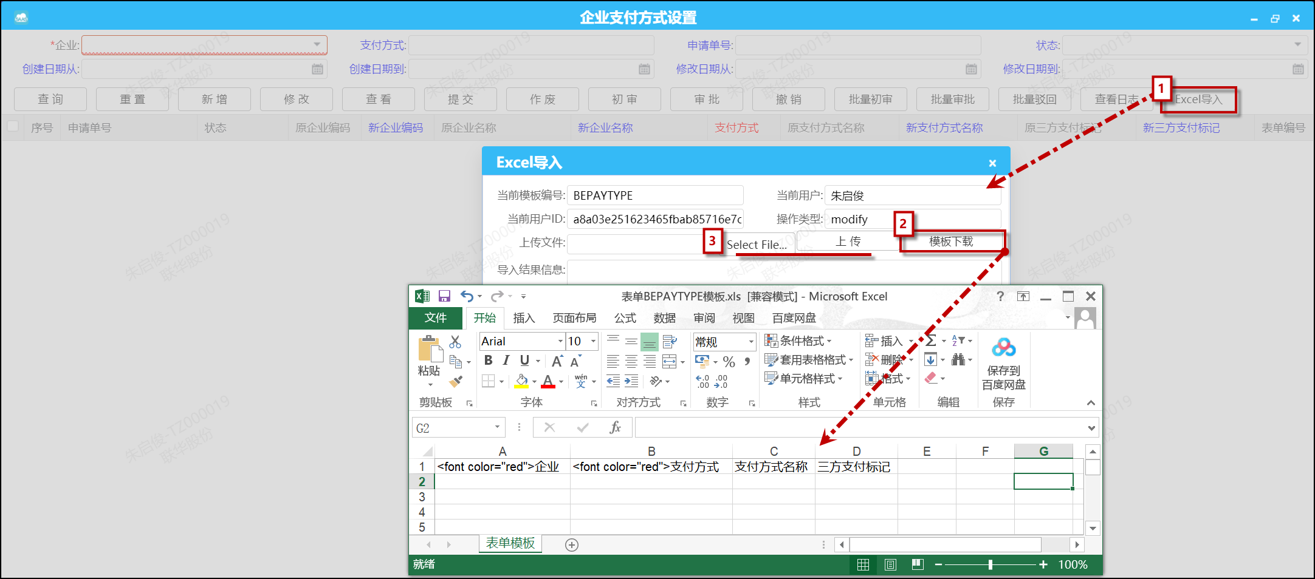Viewport: 1315px width, 579px height.
Task: Open the font size 10 dropdown
Action: [x=594, y=342]
